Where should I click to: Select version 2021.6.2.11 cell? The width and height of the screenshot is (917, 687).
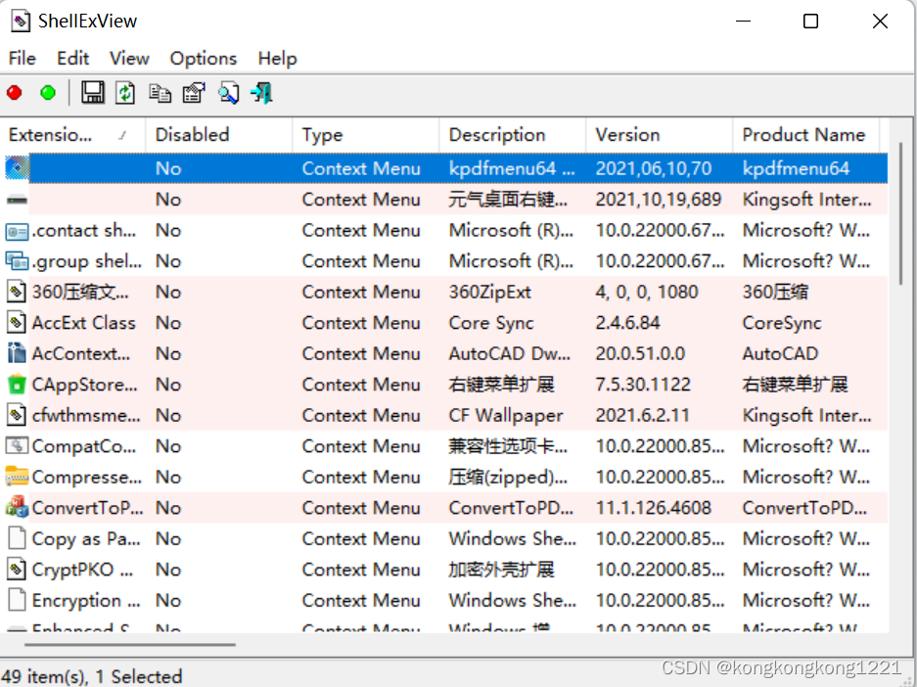point(642,415)
